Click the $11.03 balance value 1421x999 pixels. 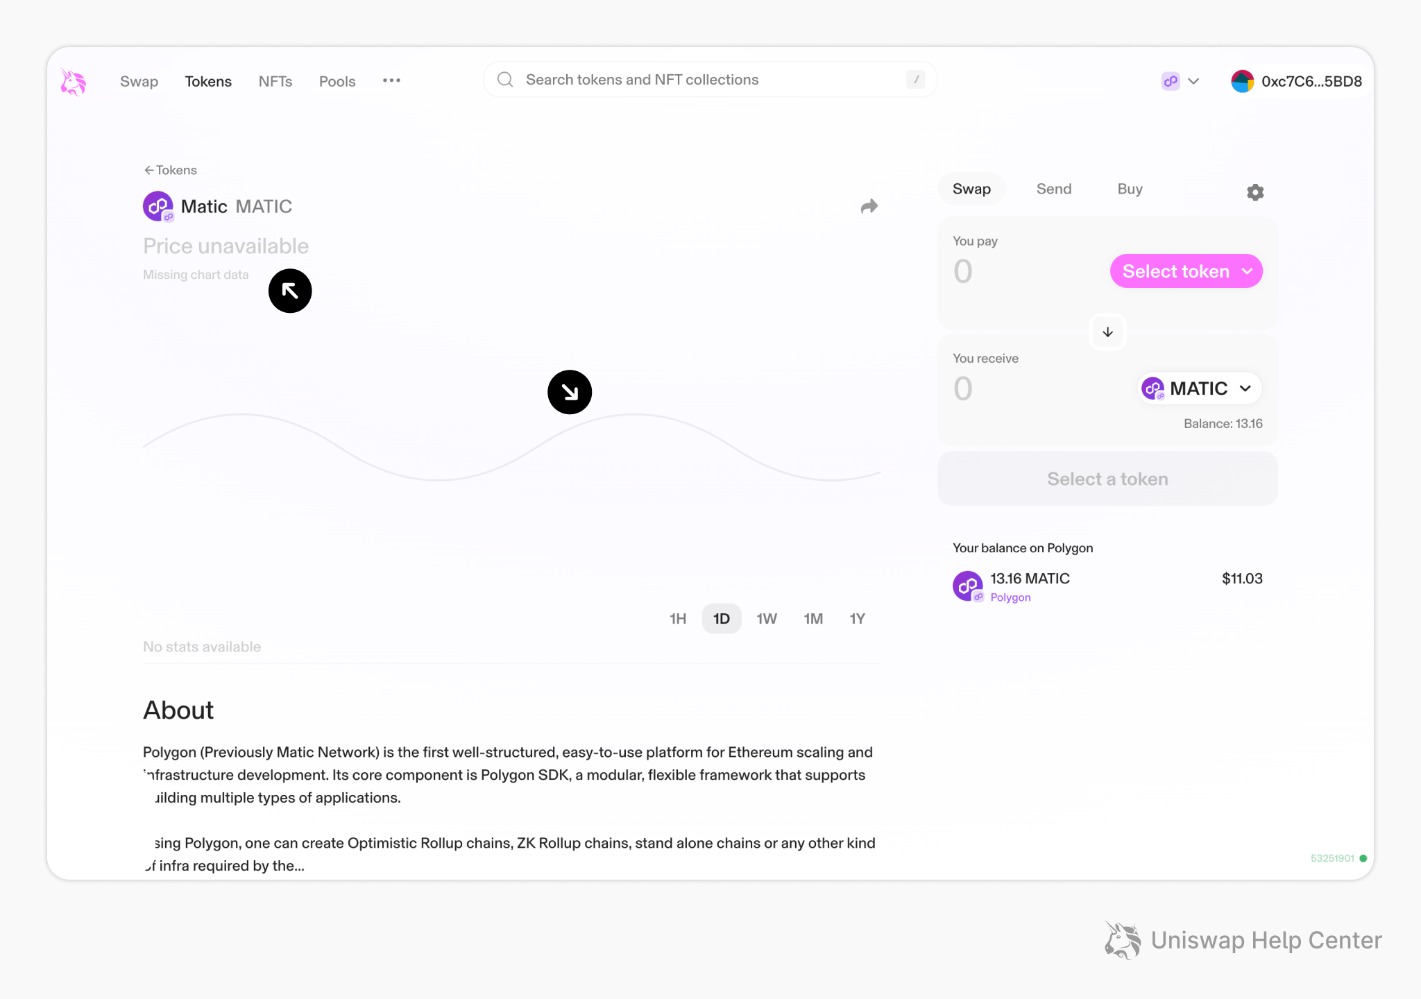(1242, 579)
